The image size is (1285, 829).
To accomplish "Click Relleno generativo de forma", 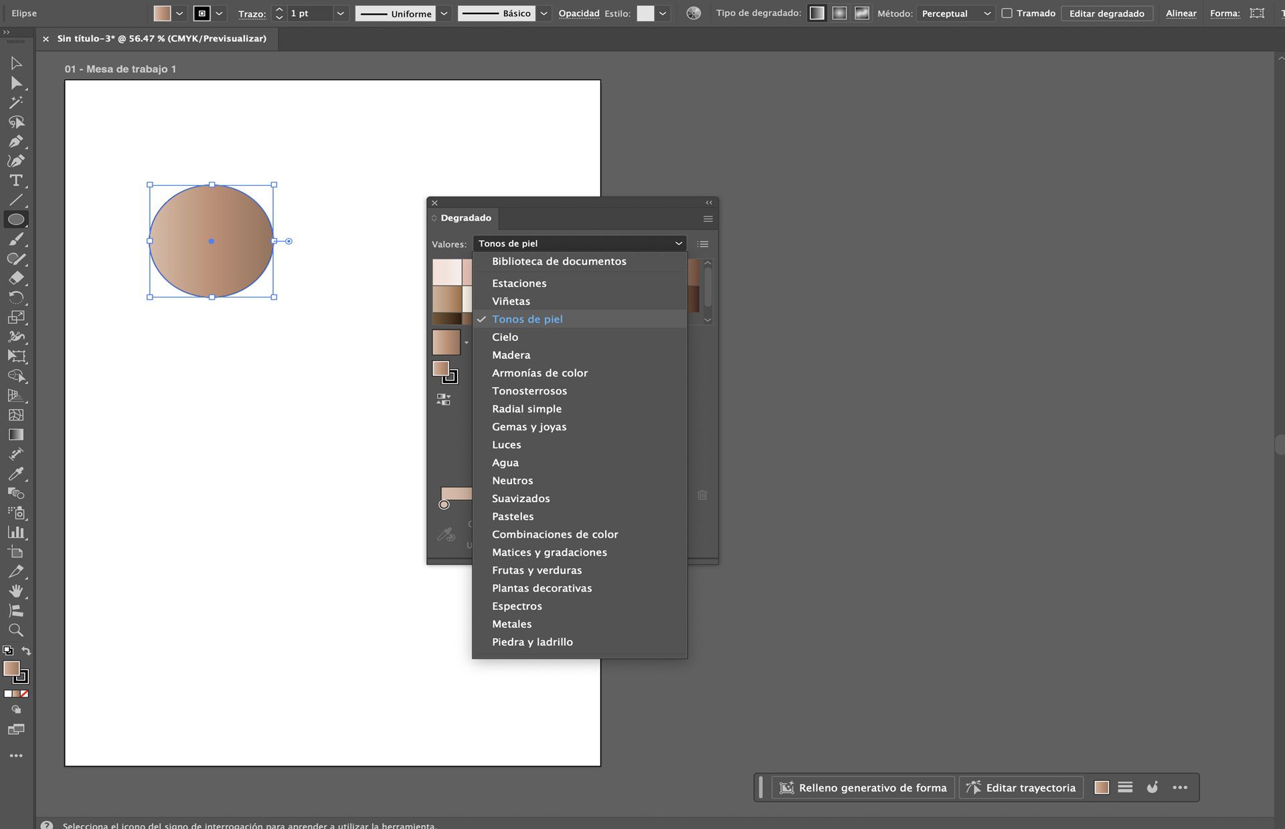I will tap(863, 788).
